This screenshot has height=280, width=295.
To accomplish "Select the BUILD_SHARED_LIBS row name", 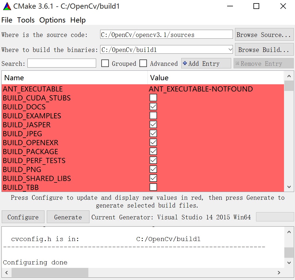I will coord(37,178).
